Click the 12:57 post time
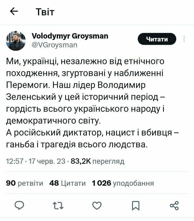The width and height of the screenshot is (194, 221). pos(14,161)
